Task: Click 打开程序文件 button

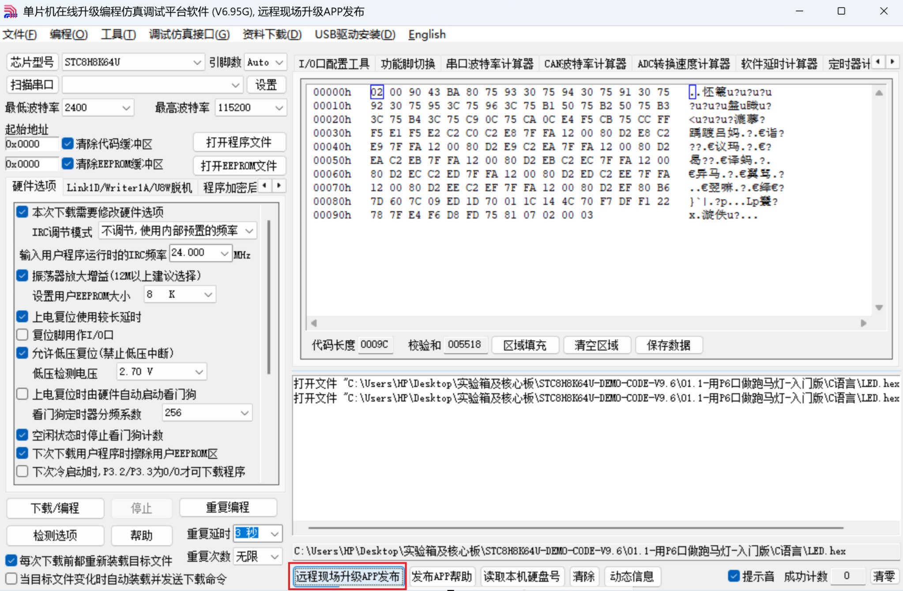Action: [239, 143]
